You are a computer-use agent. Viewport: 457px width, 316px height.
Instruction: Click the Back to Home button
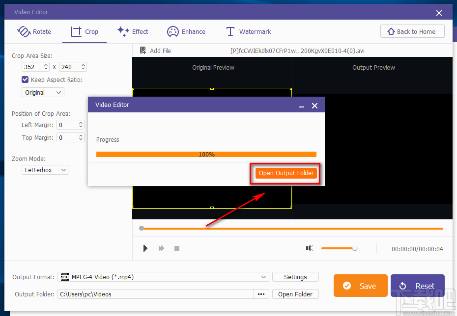point(412,31)
